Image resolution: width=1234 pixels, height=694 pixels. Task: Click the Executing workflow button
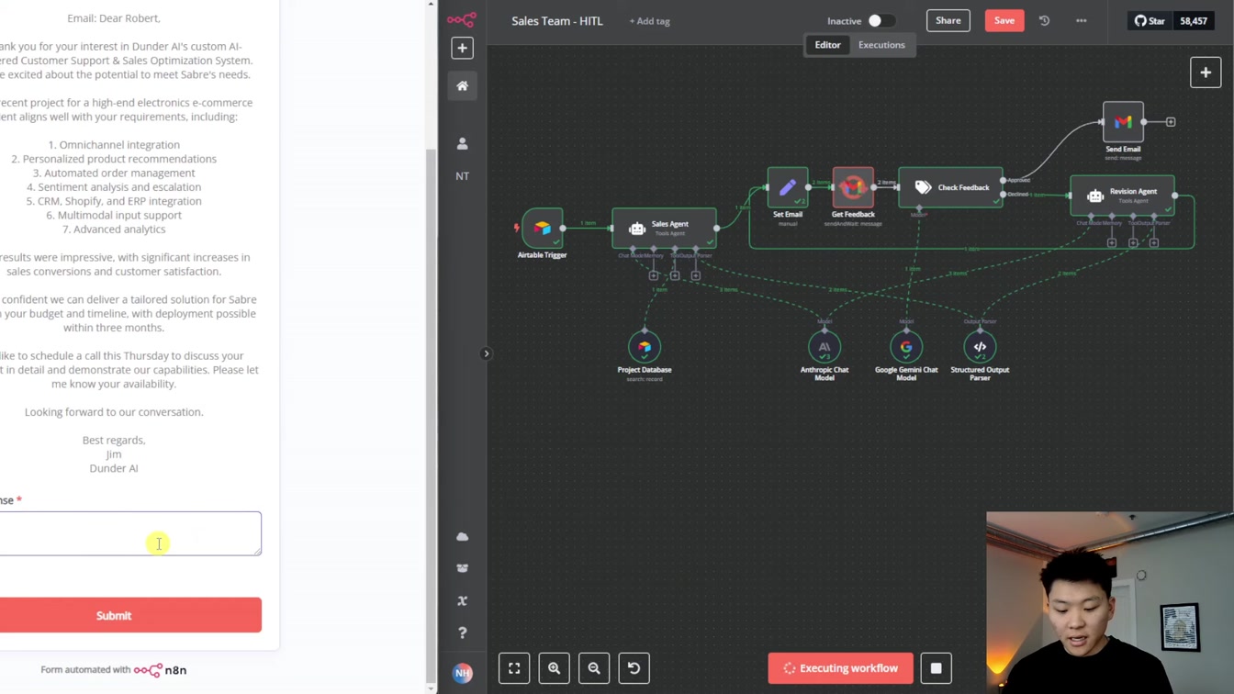click(x=840, y=668)
